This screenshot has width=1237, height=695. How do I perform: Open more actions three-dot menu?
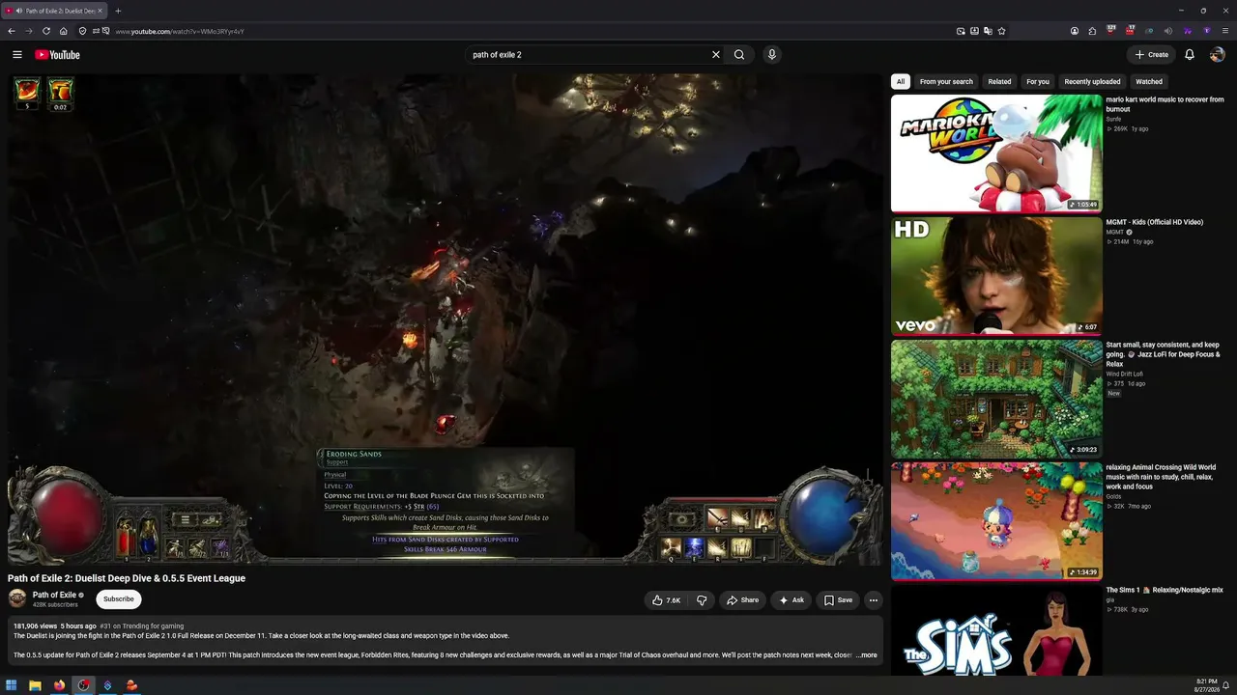pyautogui.click(x=874, y=600)
